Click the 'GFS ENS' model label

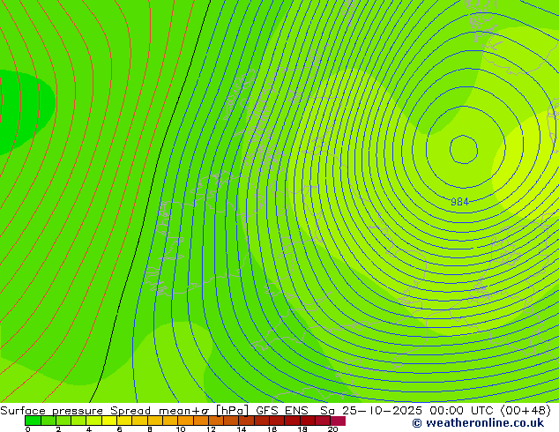[282, 411]
